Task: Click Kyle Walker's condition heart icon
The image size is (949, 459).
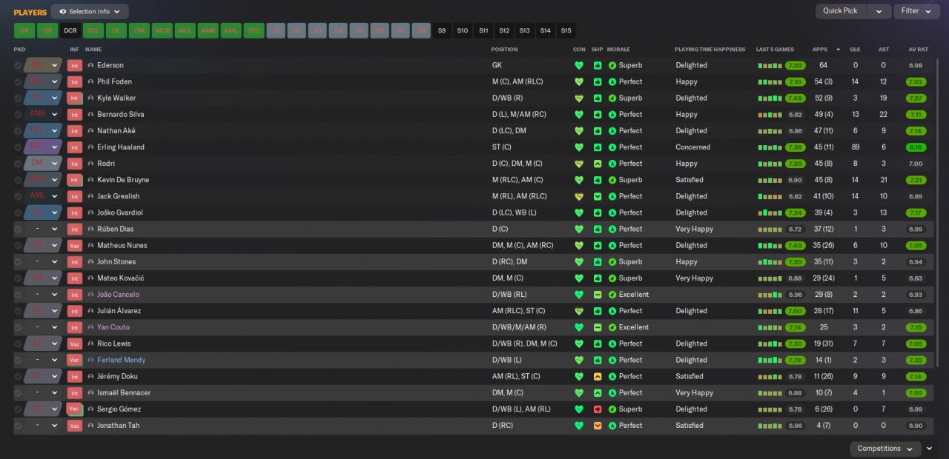Action: pos(579,98)
